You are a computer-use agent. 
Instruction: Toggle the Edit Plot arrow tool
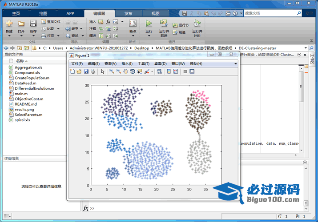[102, 71]
